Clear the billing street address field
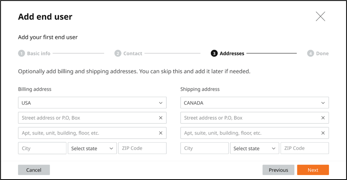The height and width of the screenshot is (180, 347). (161, 118)
